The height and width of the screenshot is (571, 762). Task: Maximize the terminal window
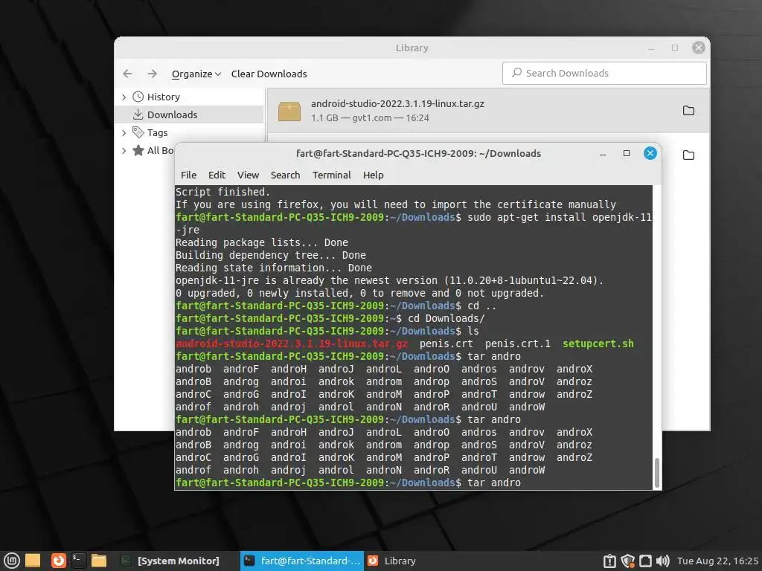tap(627, 153)
